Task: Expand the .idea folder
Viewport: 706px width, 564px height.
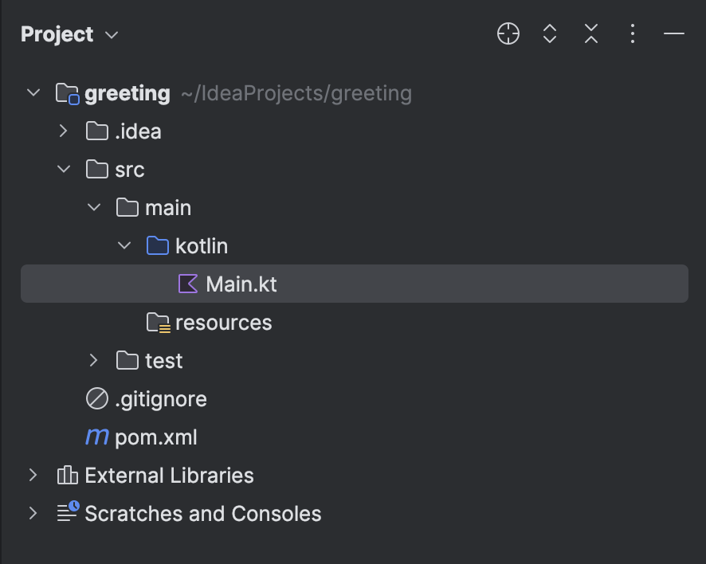Action: tap(64, 131)
